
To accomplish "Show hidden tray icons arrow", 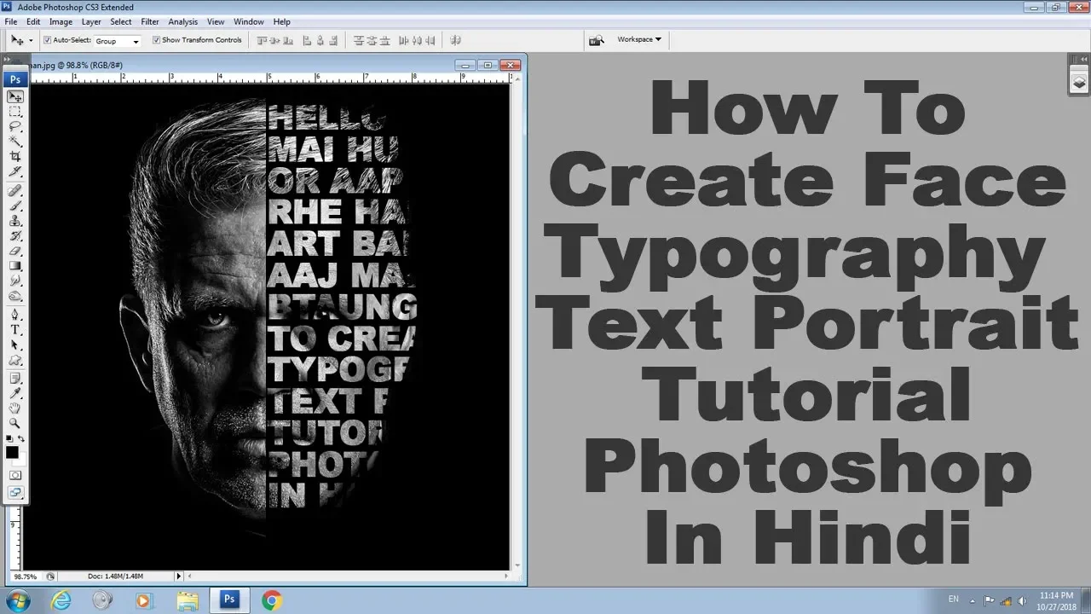I will click(x=973, y=600).
